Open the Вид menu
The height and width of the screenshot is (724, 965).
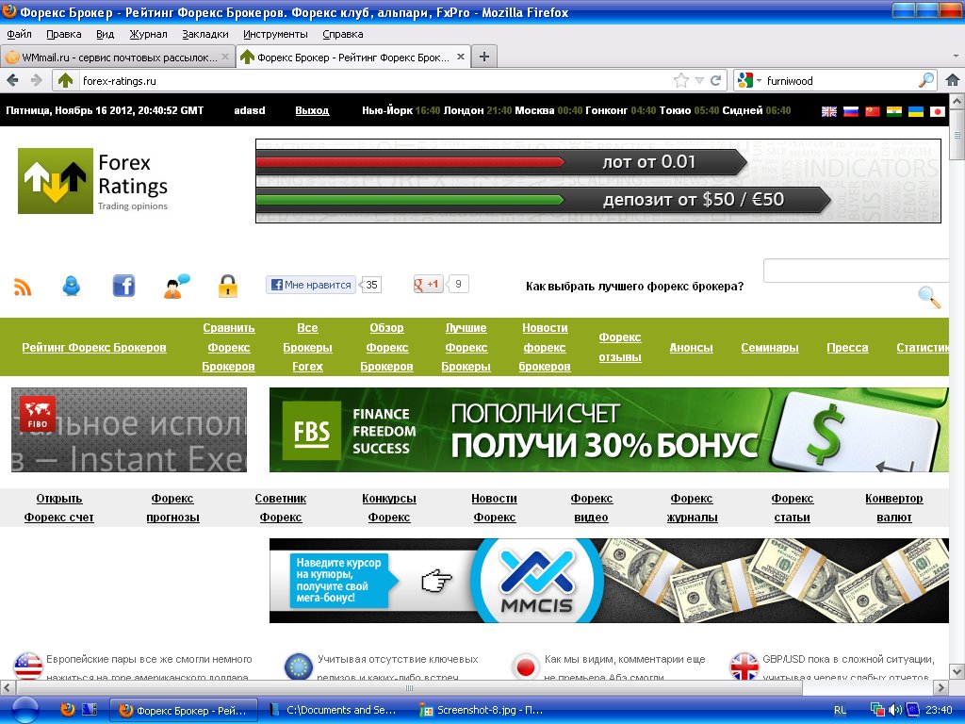[105, 35]
